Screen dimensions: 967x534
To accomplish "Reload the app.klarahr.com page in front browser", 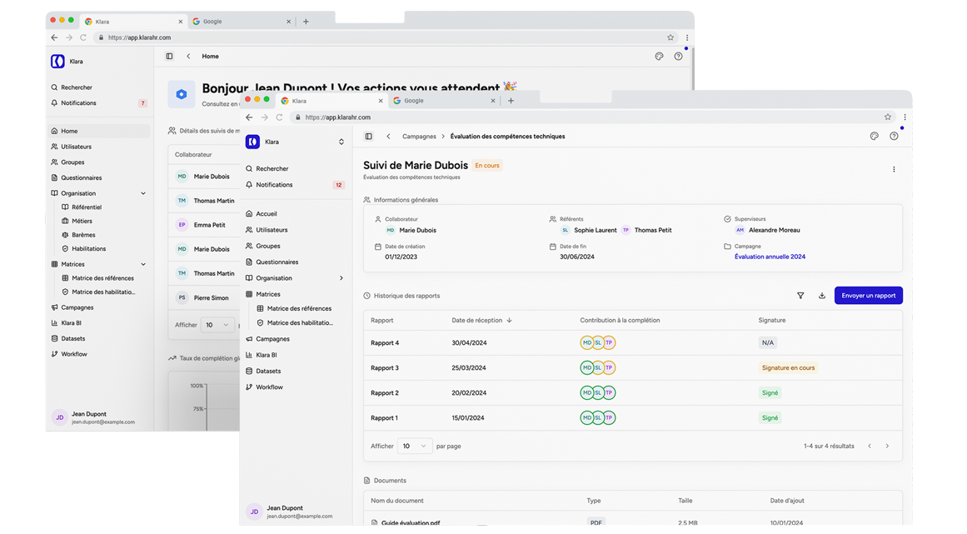I will [279, 117].
